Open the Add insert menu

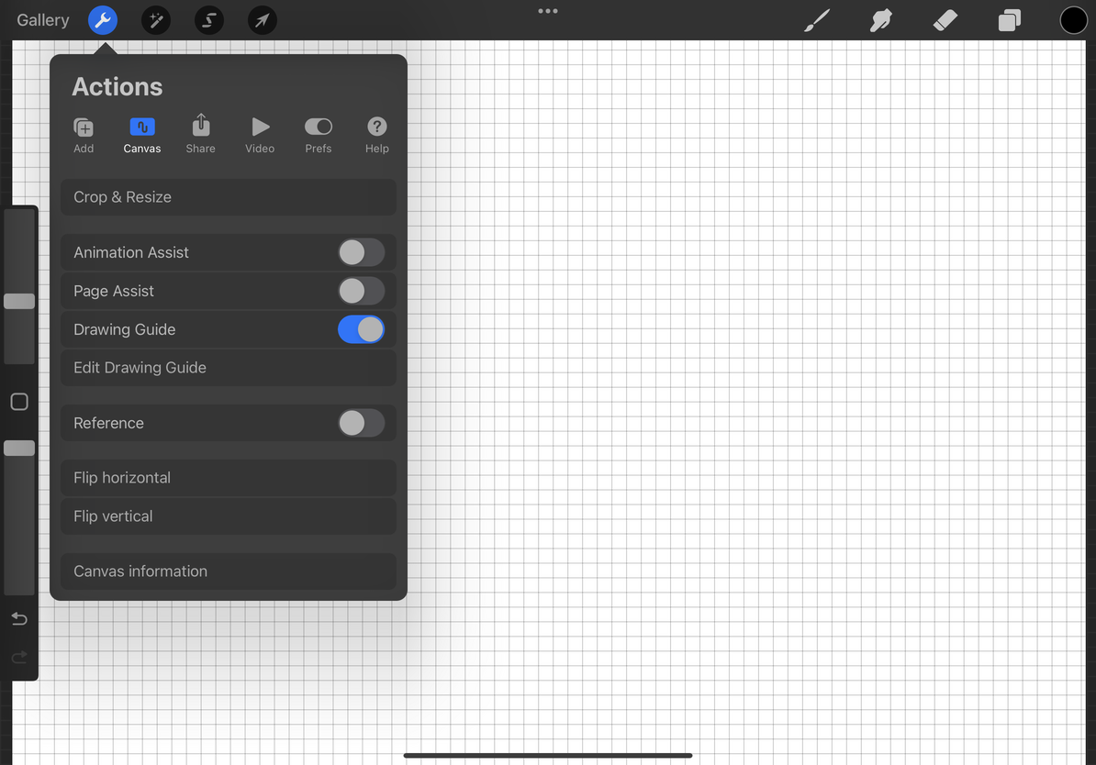(x=84, y=134)
